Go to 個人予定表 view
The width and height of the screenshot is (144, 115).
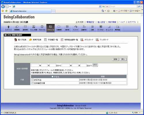(20, 40)
